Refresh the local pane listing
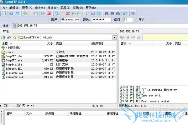188x125 pixels. pos(9,37)
